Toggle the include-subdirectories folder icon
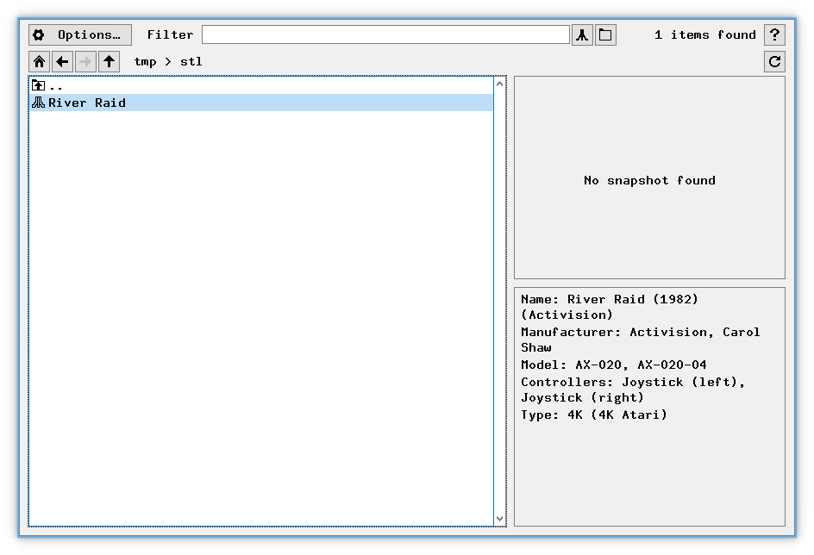 [x=605, y=34]
